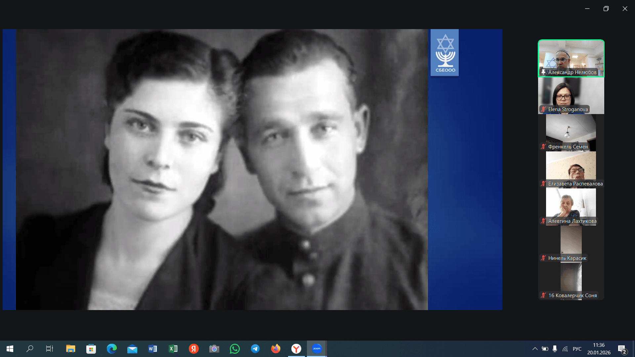Open the Windows Start menu
Image resolution: width=635 pixels, height=357 pixels.
point(10,349)
